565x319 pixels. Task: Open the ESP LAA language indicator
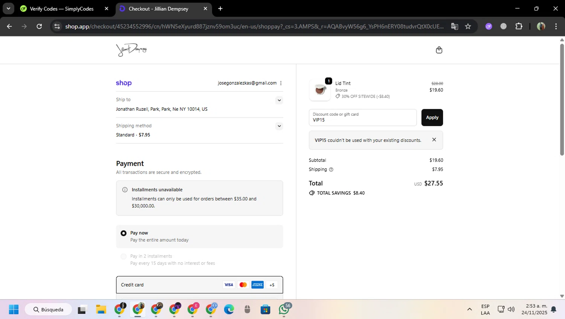pyautogui.click(x=485, y=310)
